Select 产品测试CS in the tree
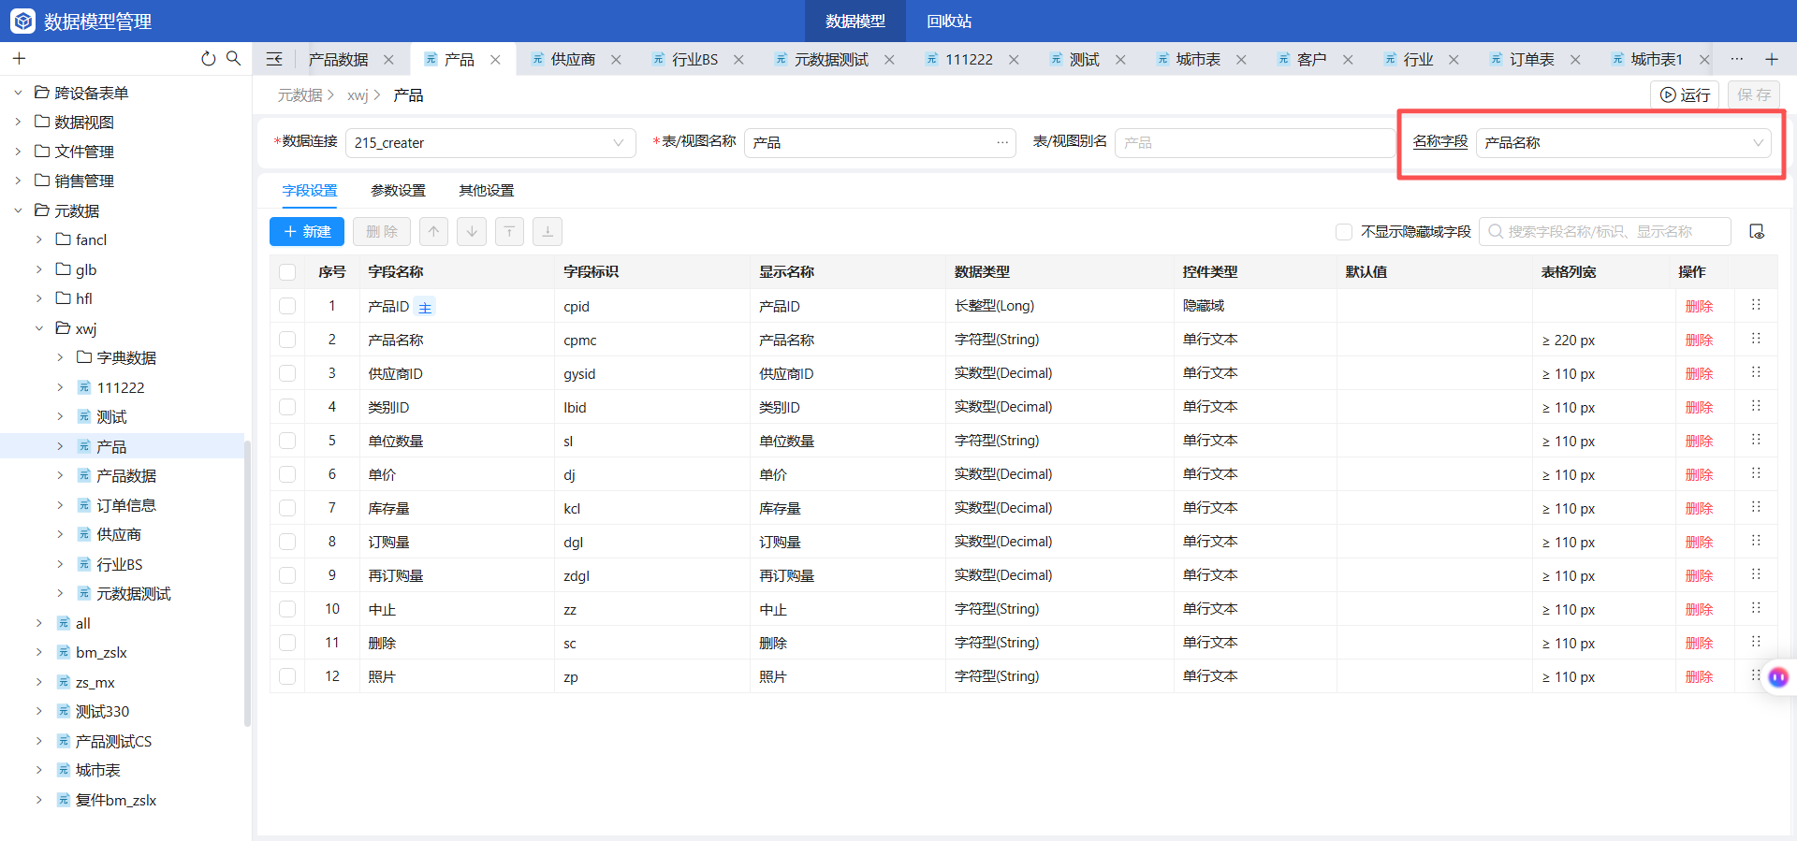 coord(113,741)
